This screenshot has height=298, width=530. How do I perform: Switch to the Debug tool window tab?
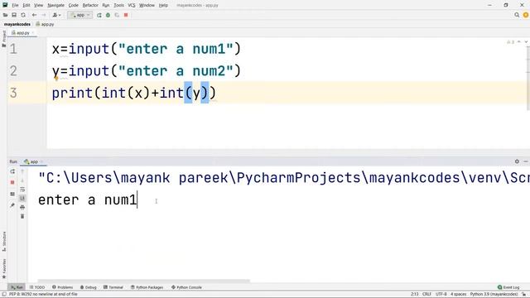(89, 287)
